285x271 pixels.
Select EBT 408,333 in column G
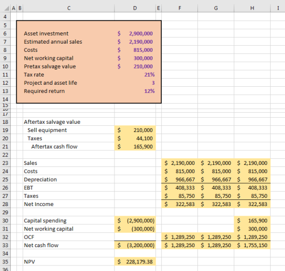(x=216, y=188)
